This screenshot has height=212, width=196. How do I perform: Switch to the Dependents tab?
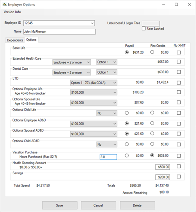pos(15,40)
